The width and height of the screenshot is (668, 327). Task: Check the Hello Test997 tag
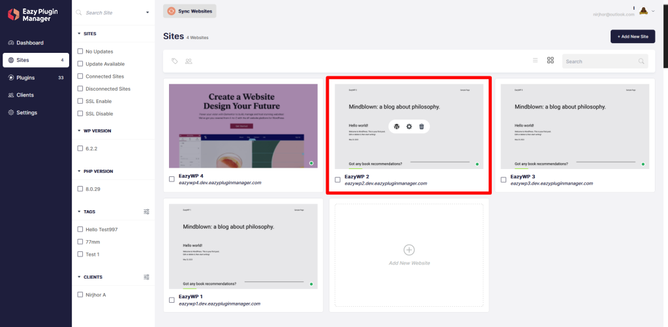point(80,229)
